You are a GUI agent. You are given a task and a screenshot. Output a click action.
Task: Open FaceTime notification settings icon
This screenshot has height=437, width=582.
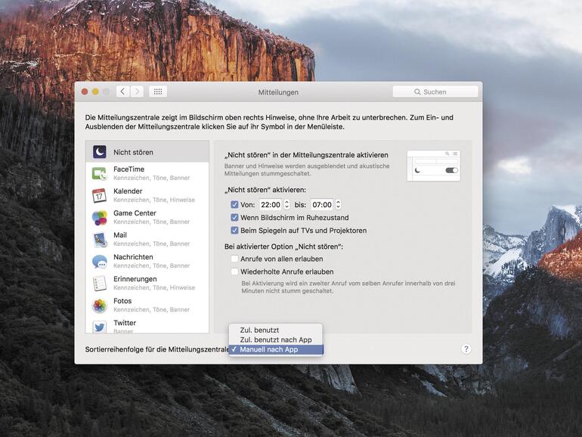coord(100,173)
